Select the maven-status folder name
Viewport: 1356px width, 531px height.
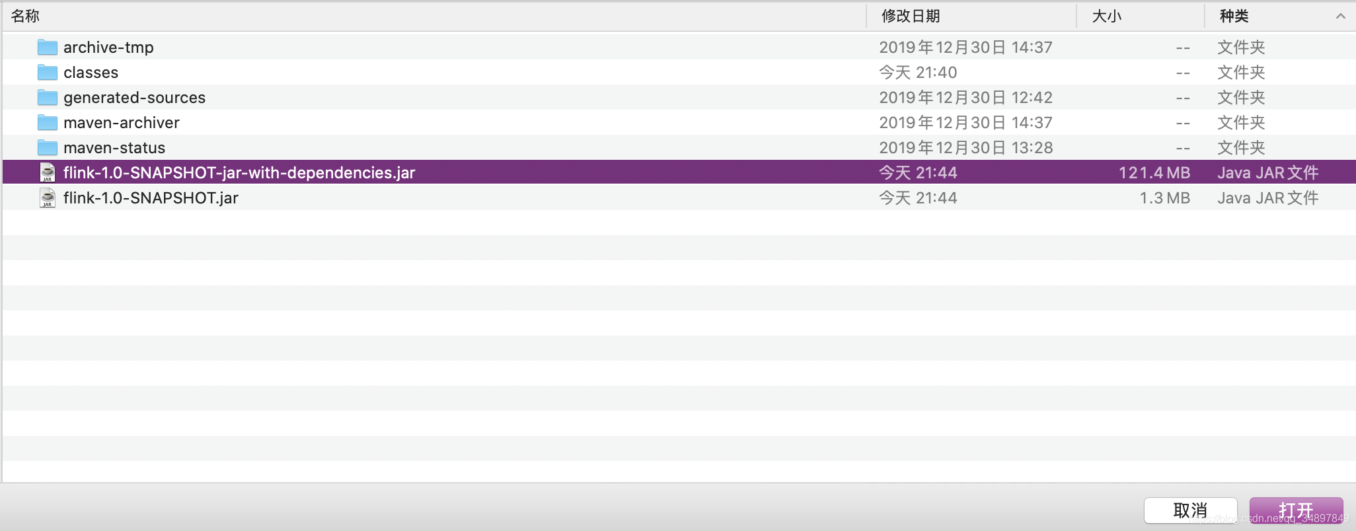(114, 147)
